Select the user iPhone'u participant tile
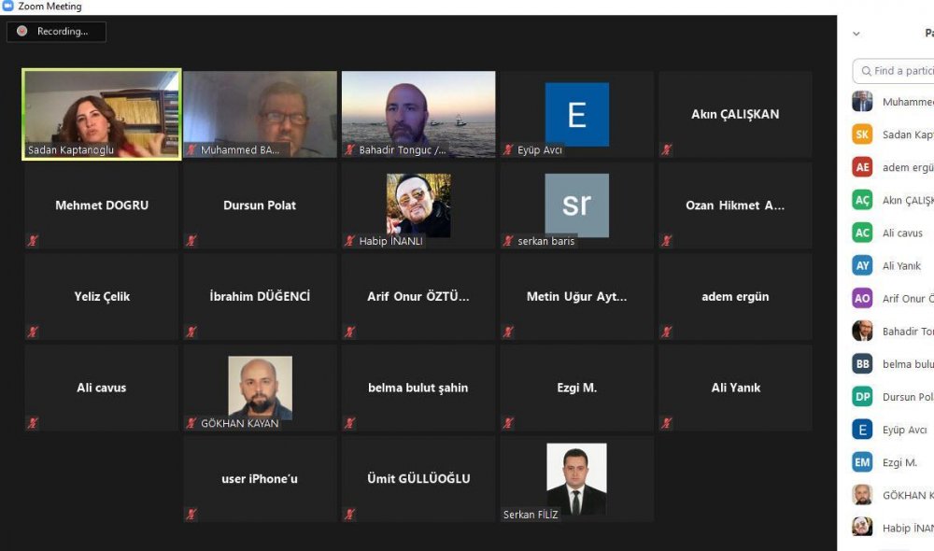This screenshot has height=551, width=934. [x=260, y=478]
